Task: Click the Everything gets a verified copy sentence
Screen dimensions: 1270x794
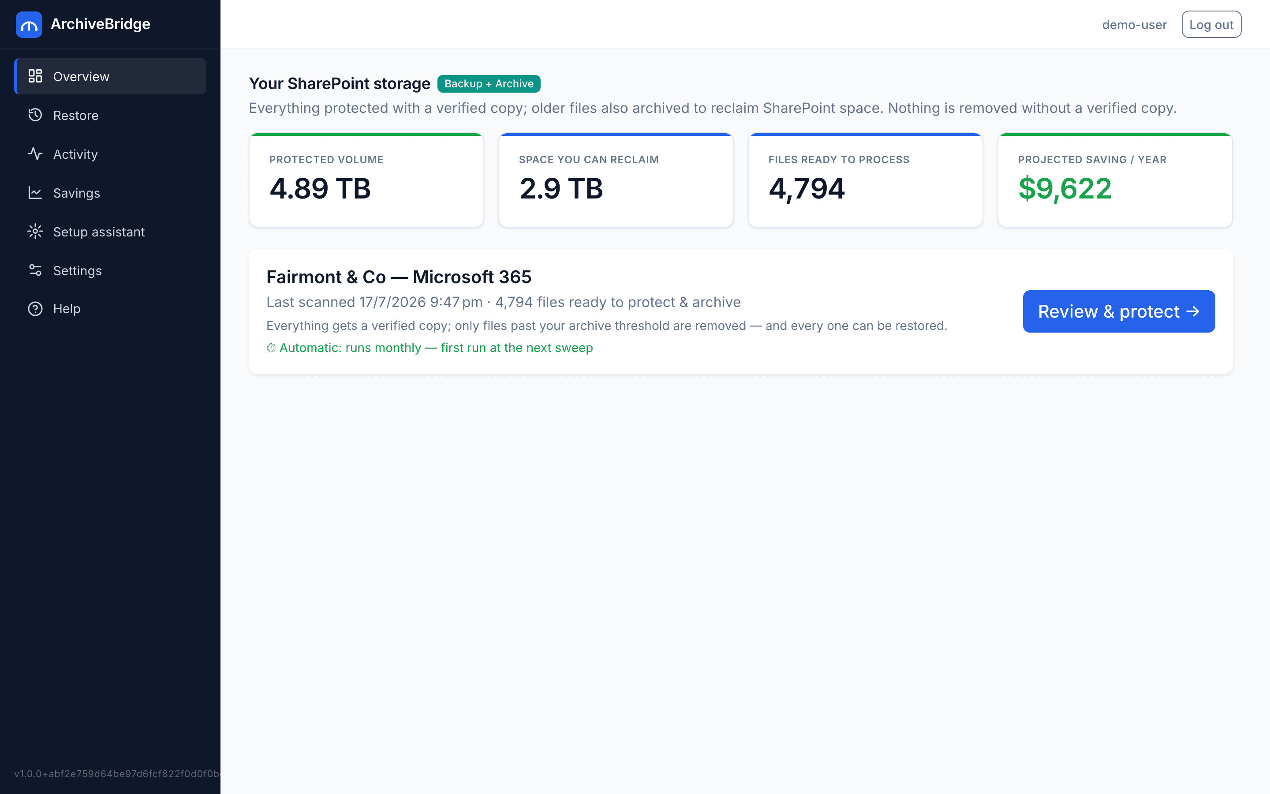Action: [x=607, y=326]
